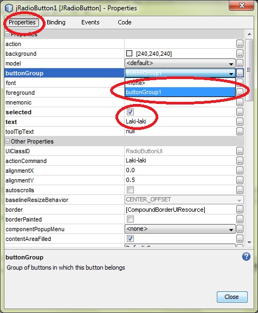Click the scrollbar up arrow
Image resolution: width=258 pixels, height=313 pixels.
[249, 34]
